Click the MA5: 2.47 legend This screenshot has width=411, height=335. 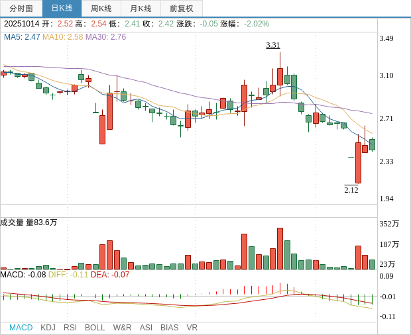(x=22, y=37)
